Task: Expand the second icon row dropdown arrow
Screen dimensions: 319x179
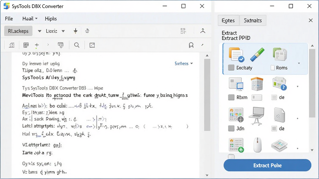Action: 298,87
